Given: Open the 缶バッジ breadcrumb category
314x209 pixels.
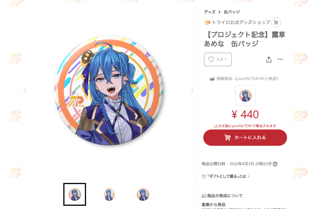Looking at the screenshot, I should (232, 12).
